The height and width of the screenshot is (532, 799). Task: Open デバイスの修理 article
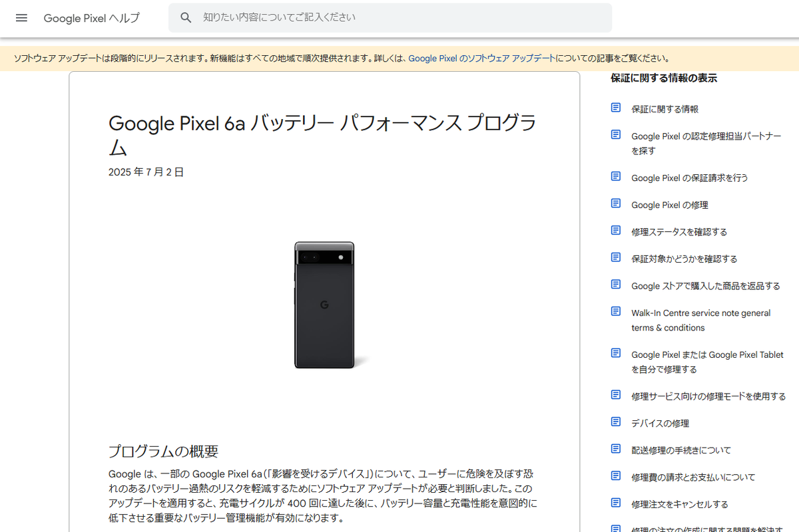coord(661,423)
